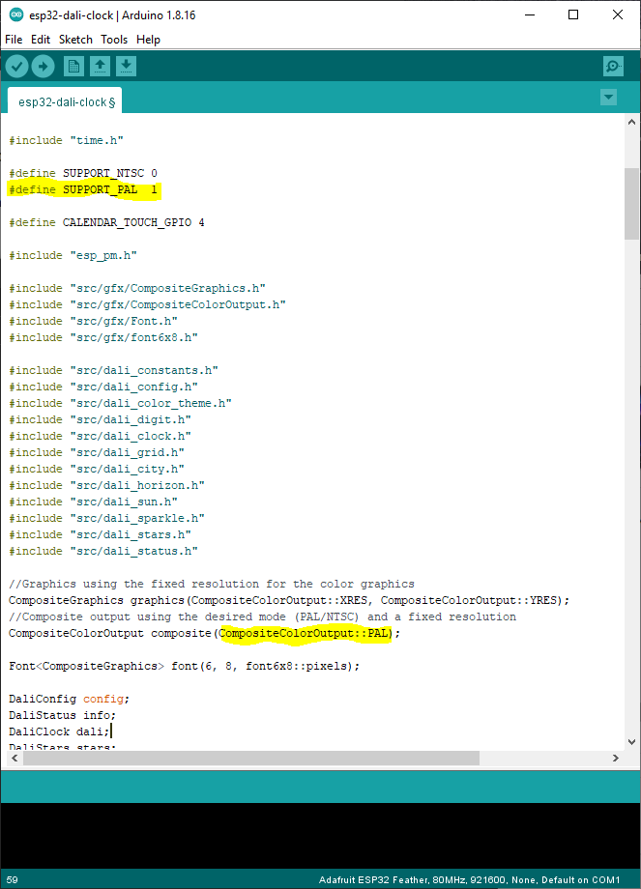
Task: Click the Verify sketch checkmark button
Action: tap(17, 67)
